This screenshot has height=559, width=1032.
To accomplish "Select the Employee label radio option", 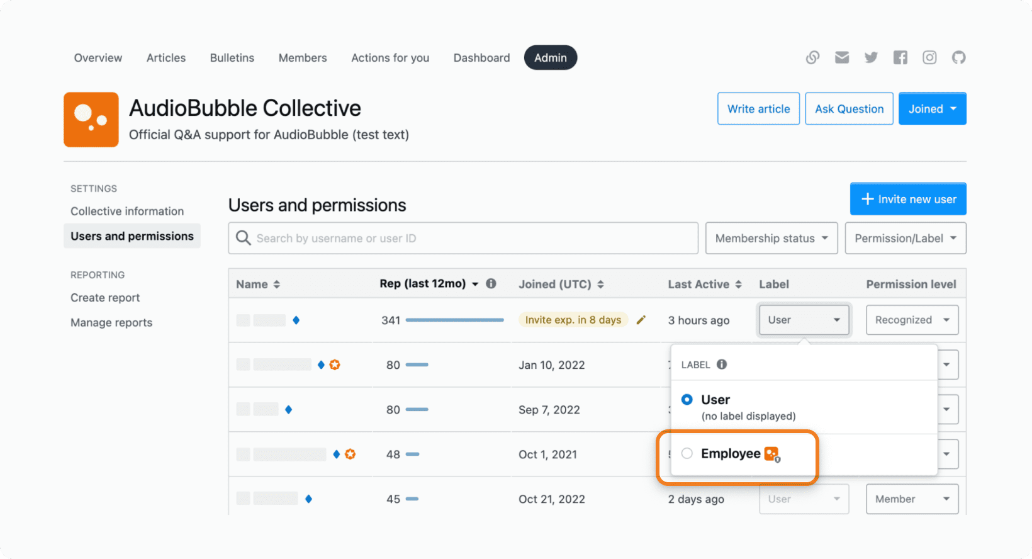I will (x=687, y=454).
